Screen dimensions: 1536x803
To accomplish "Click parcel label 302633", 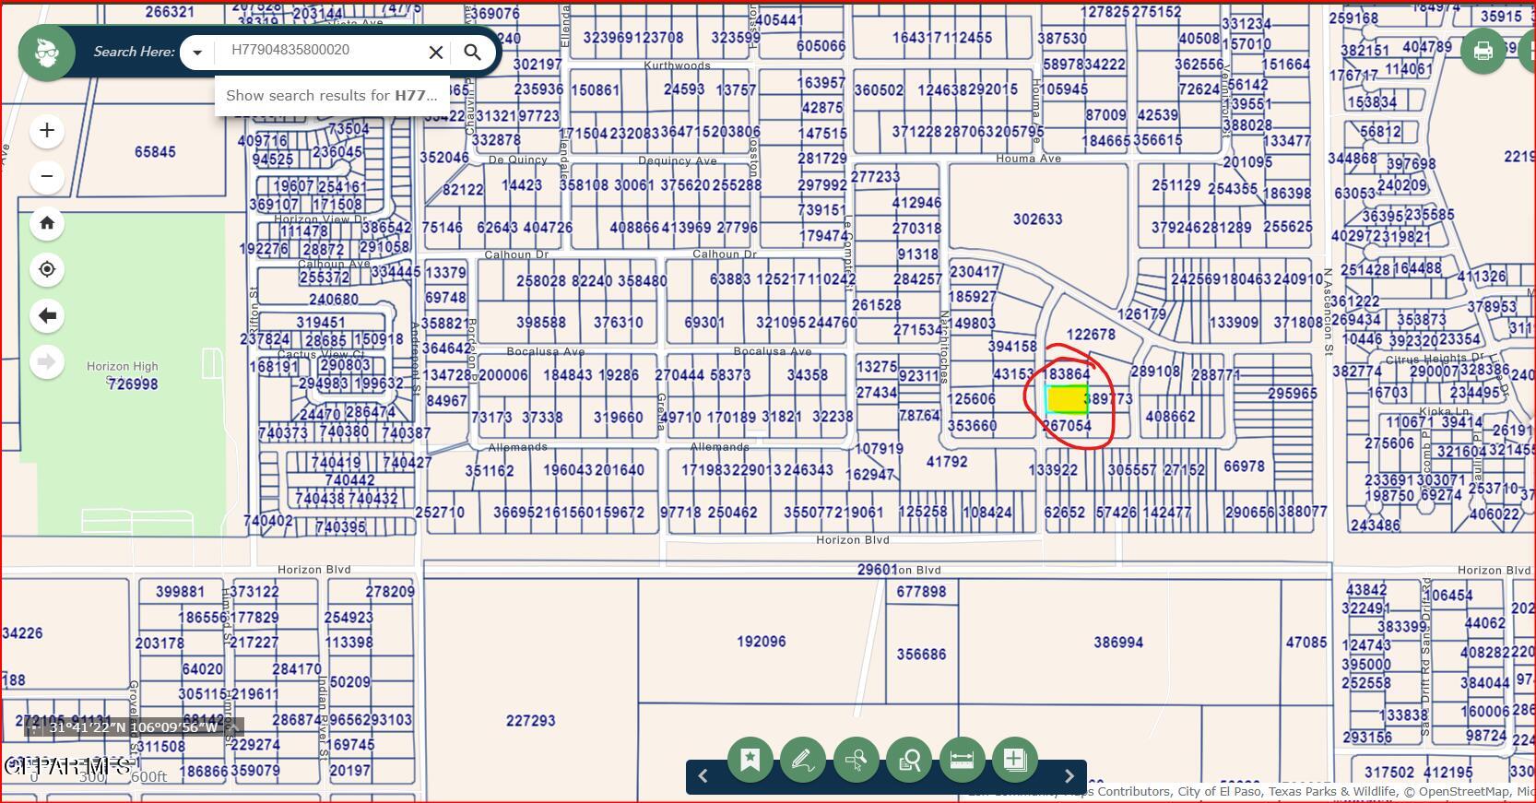I will (x=1037, y=219).
